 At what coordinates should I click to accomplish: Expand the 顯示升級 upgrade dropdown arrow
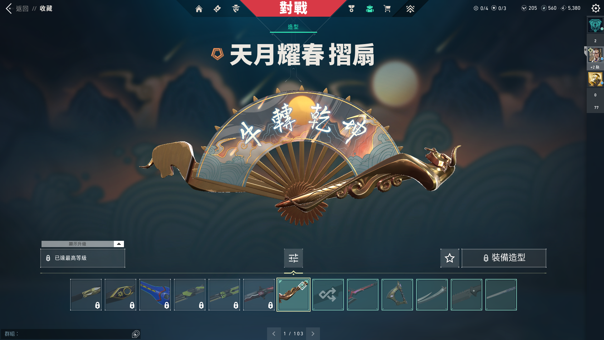(x=119, y=244)
